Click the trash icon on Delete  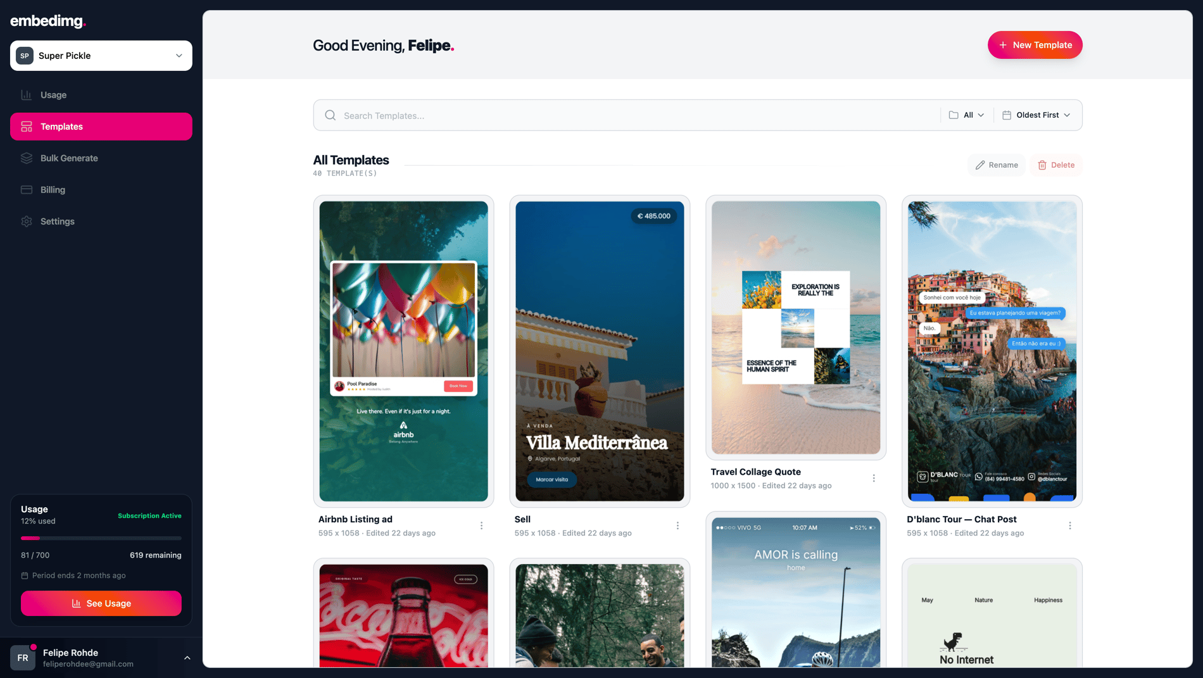click(1042, 165)
